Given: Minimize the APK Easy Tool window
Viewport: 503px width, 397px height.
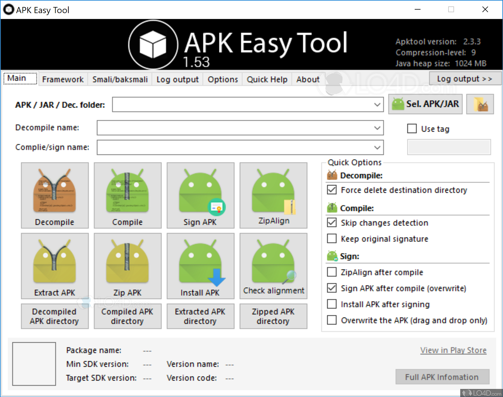Looking at the screenshot, I should coord(418,10).
